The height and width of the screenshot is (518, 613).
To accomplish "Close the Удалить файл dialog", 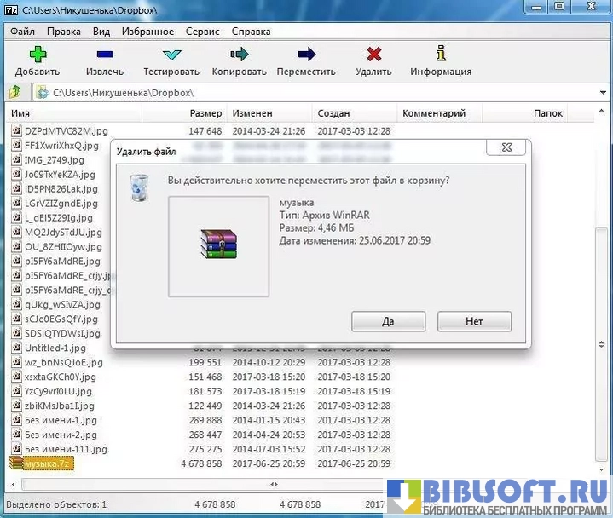I will click(506, 148).
